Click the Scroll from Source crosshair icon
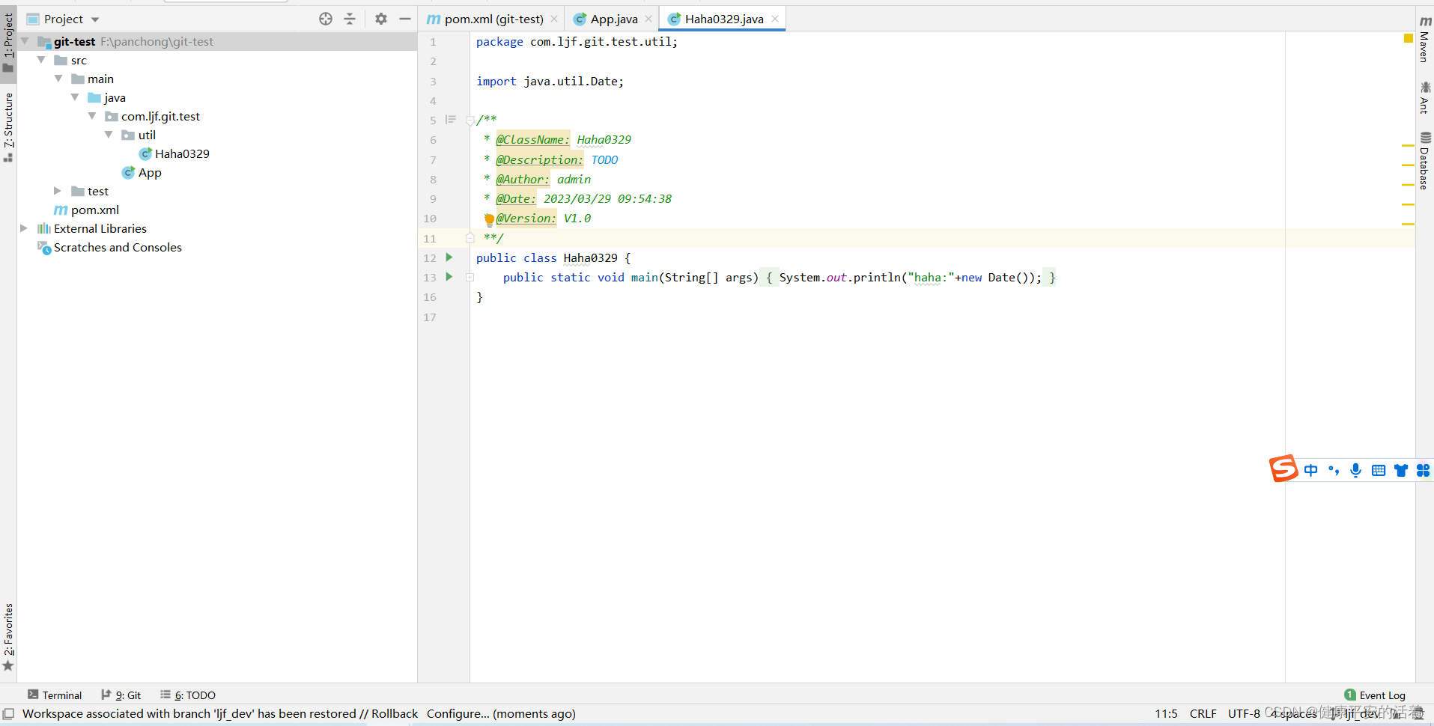1434x726 pixels. point(326,19)
